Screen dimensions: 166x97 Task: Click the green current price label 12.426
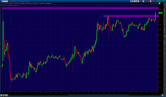coord(160,13)
